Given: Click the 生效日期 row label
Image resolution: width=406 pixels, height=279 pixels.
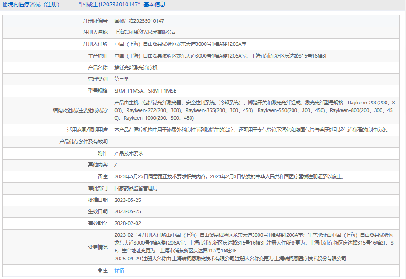Looking at the screenshot, I should (98, 211).
